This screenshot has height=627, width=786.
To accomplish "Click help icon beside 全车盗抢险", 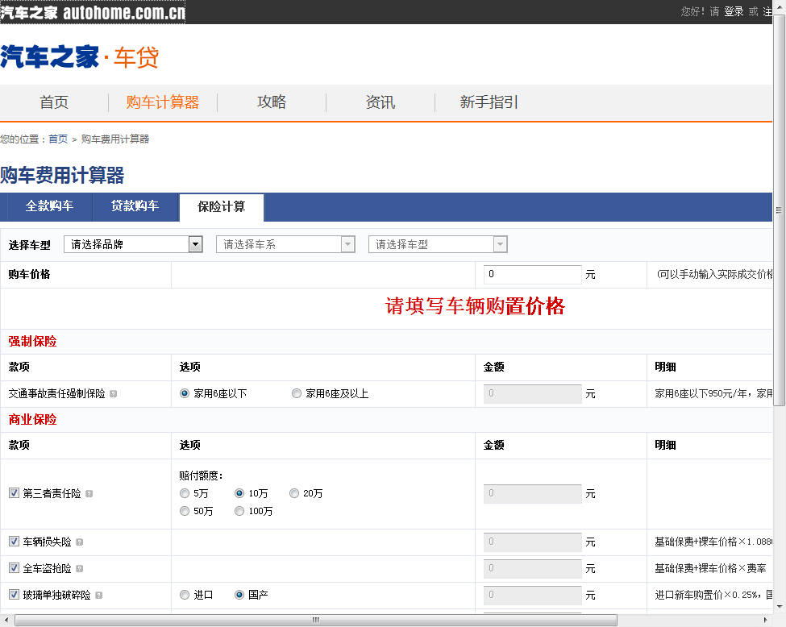I will coord(80,569).
